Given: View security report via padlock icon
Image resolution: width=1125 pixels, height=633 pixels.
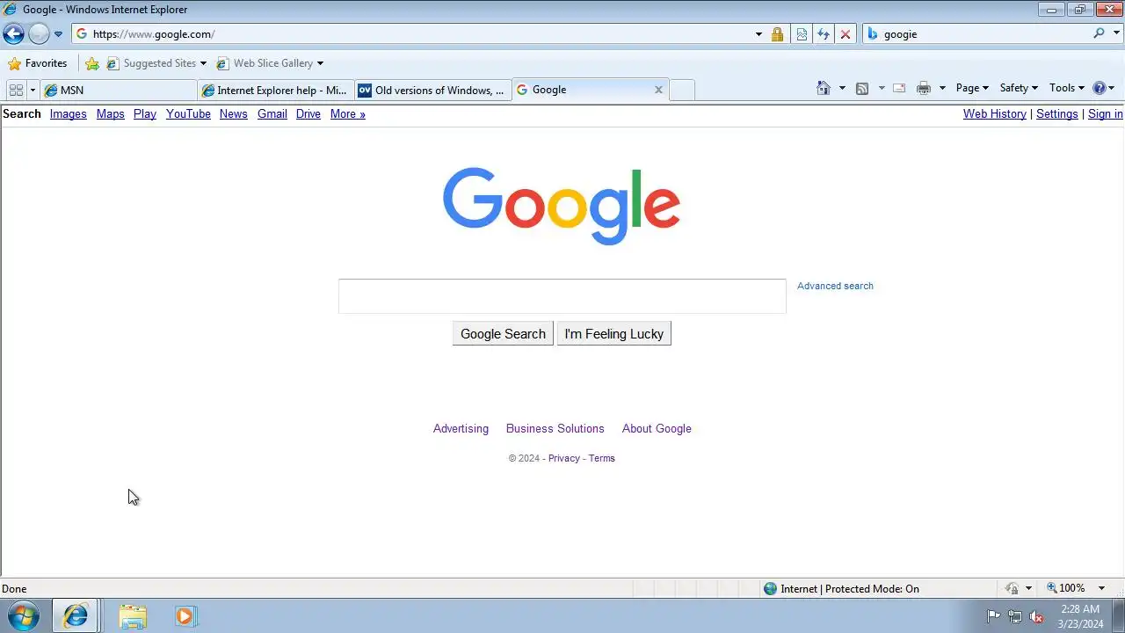Looking at the screenshot, I should pos(777,34).
